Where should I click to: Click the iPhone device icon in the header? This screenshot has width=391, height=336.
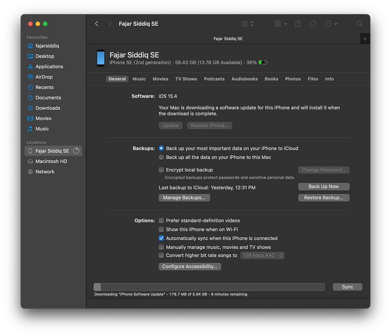[101, 58]
